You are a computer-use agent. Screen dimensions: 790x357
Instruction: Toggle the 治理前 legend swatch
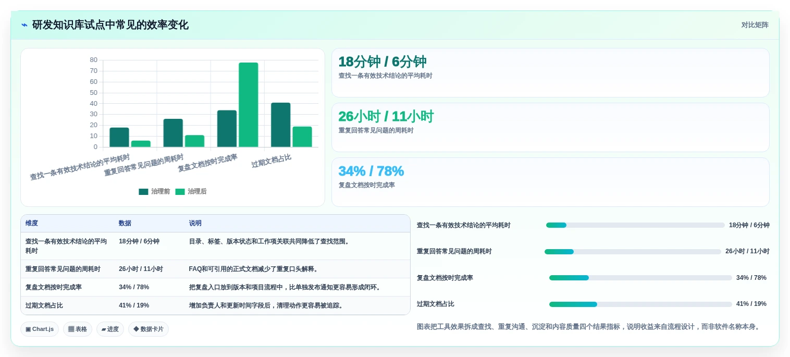point(143,192)
